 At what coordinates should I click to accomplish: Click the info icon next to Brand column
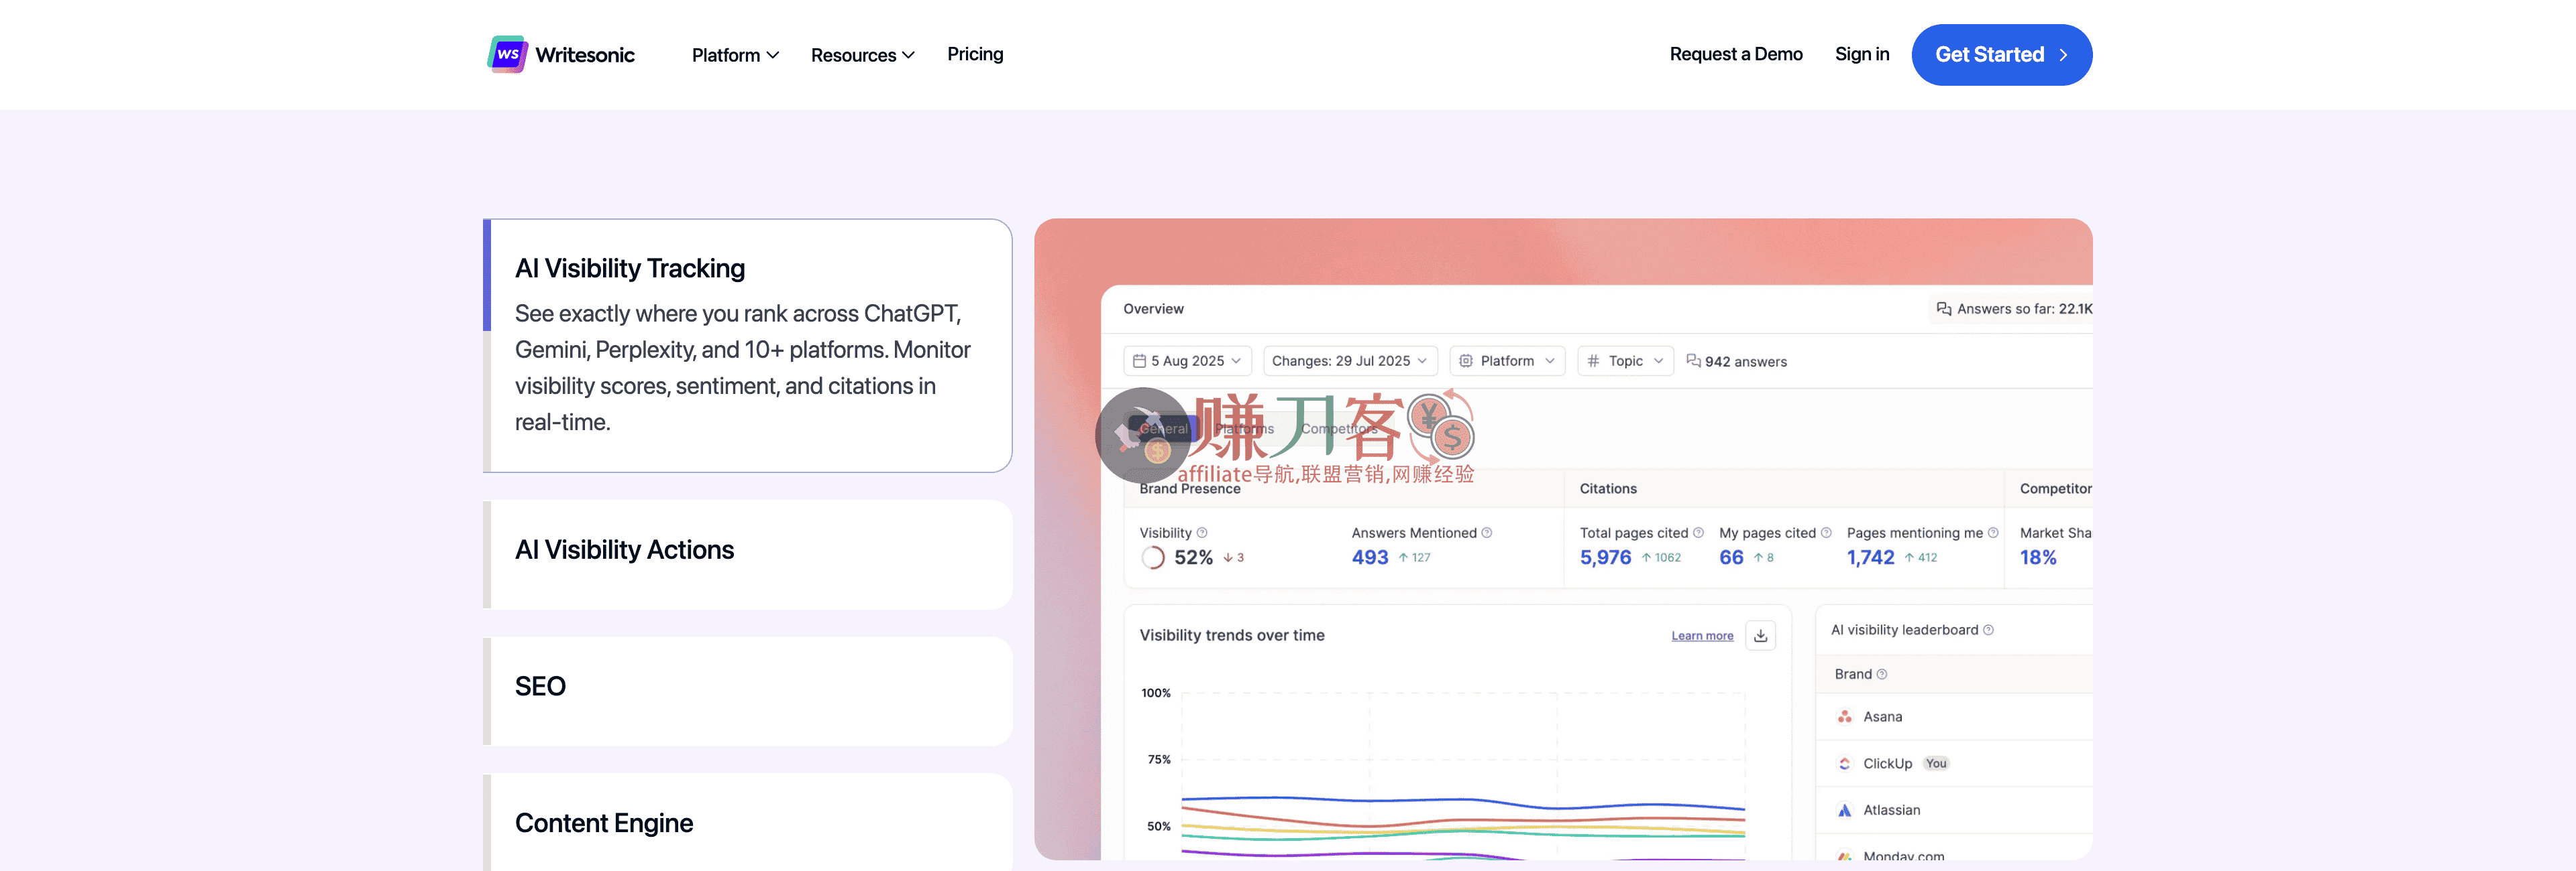click(x=1882, y=674)
